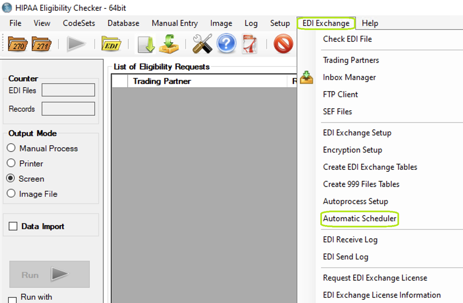Open the wrench and screwdriver setup icon
463x303 pixels.
click(202, 44)
